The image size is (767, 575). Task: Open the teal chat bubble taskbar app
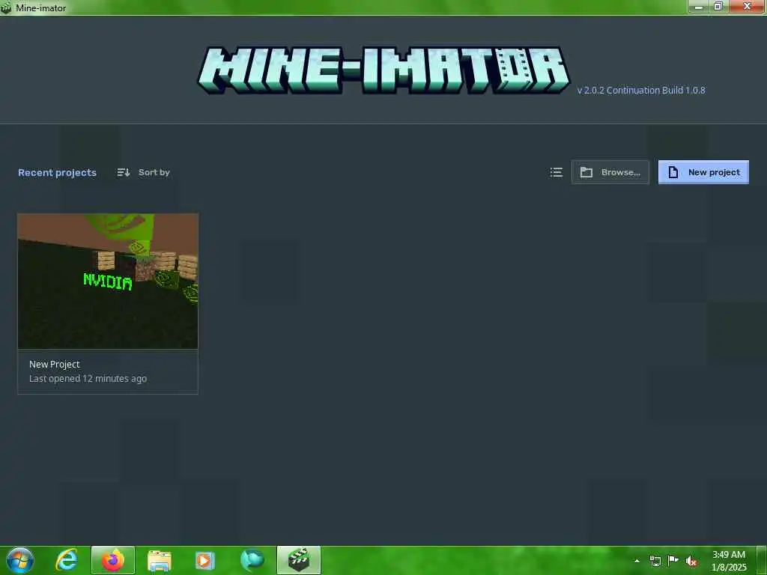coord(252,560)
